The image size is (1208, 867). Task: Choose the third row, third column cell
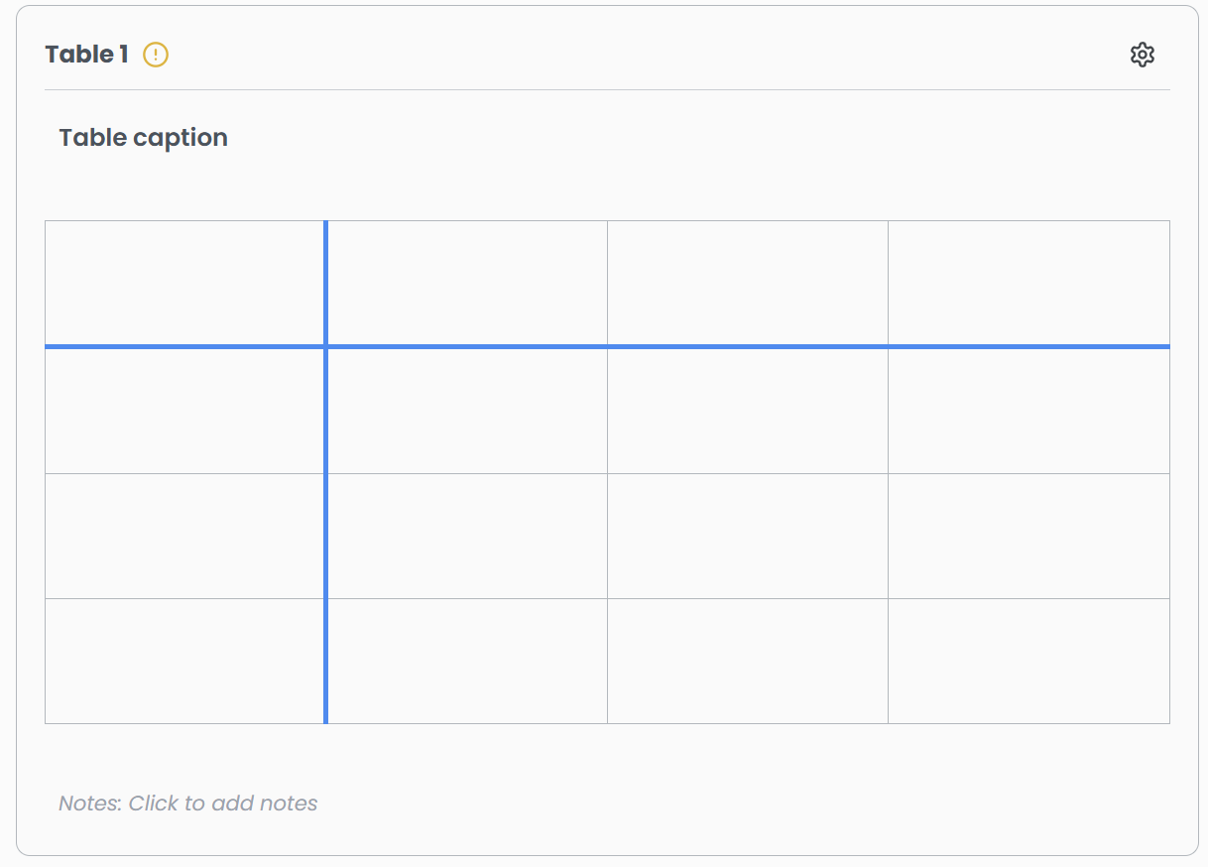coord(748,536)
